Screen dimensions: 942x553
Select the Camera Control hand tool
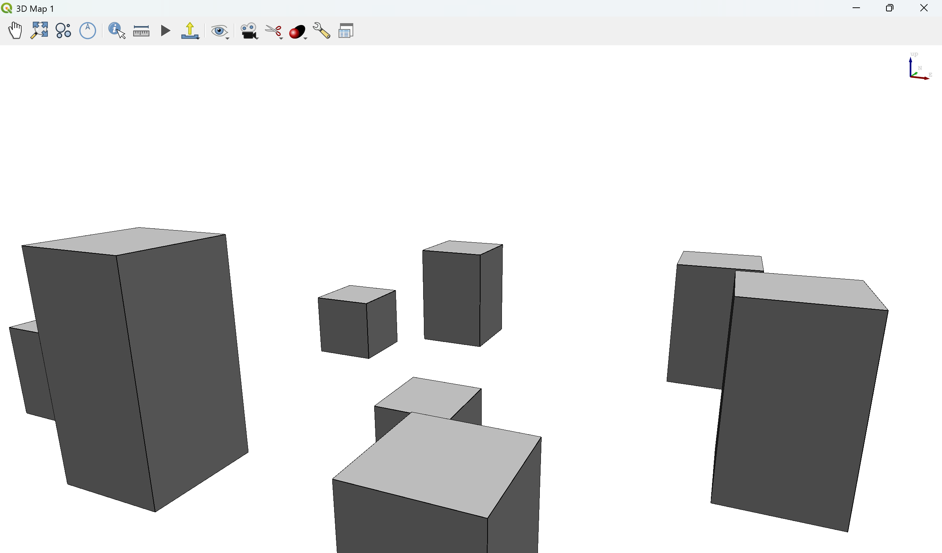pyautogui.click(x=15, y=30)
